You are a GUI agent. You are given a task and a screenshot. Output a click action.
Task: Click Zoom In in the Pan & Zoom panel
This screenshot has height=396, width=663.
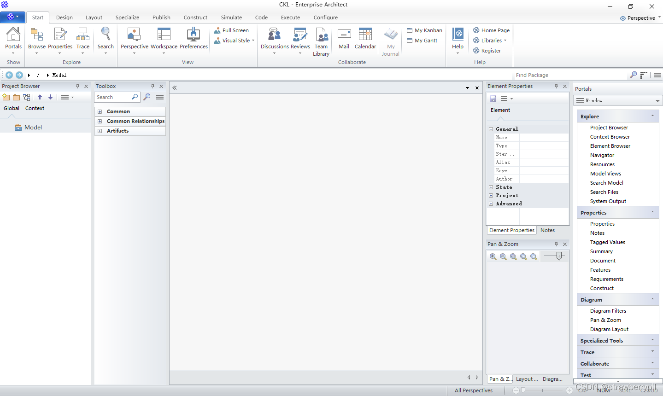click(493, 256)
